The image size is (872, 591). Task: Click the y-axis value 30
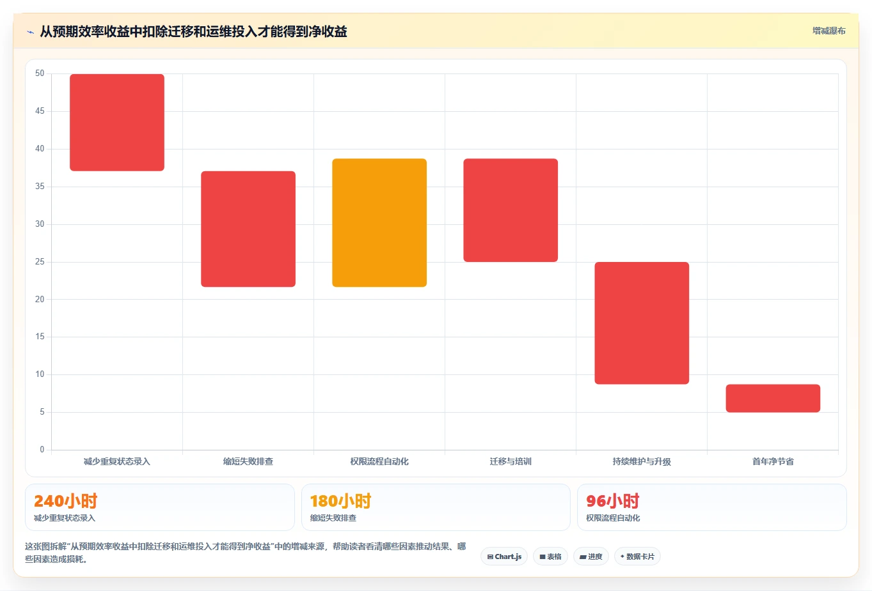pyautogui.click(x=40, y=224)
